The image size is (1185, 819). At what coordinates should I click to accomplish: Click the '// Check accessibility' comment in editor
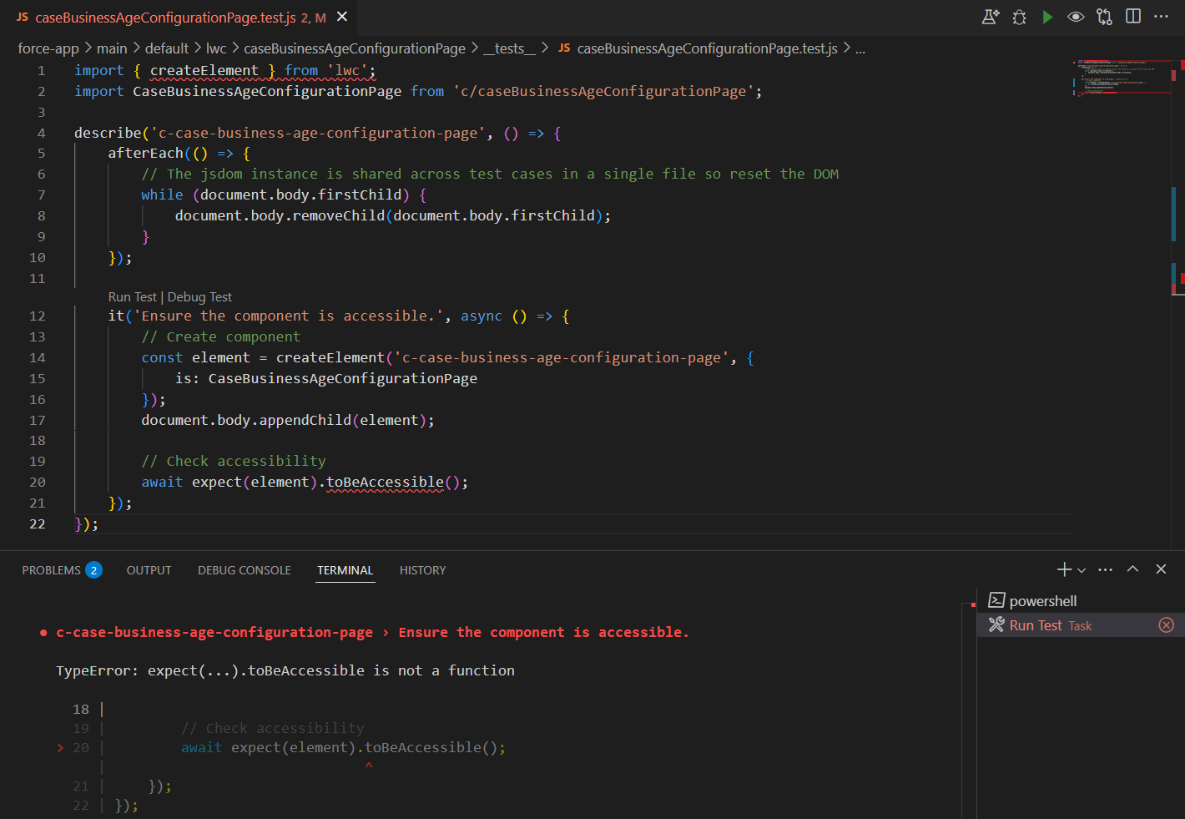pos(234,461)
